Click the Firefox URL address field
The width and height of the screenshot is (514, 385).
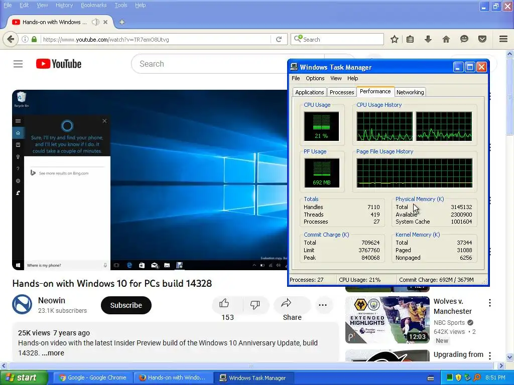point(156,39)
